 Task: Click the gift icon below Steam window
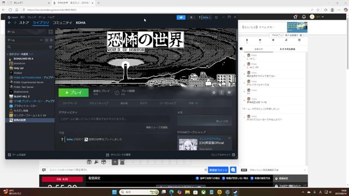coord(89,162)
